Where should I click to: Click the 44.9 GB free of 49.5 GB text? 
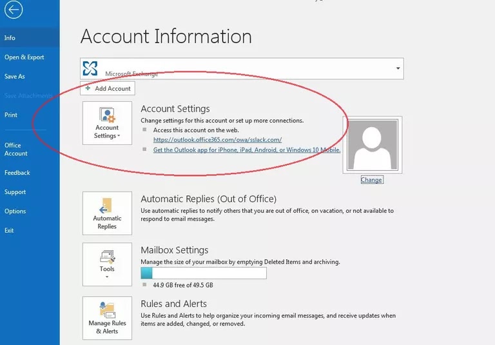(x=183, y=285)
